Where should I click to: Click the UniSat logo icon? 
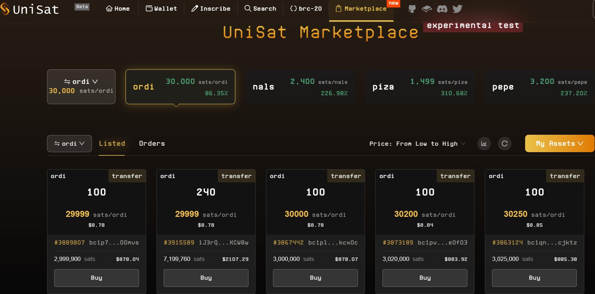(x=5, y=9)
